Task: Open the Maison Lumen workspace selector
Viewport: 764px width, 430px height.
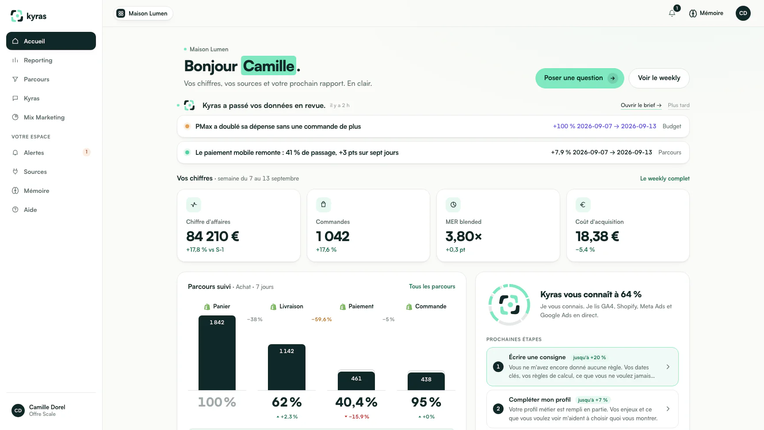Action: point(143,13)
